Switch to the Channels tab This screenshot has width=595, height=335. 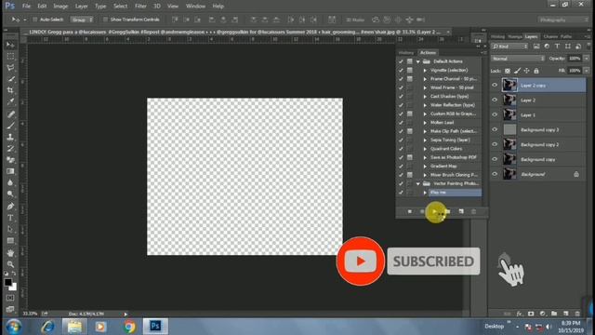[550, 37]
